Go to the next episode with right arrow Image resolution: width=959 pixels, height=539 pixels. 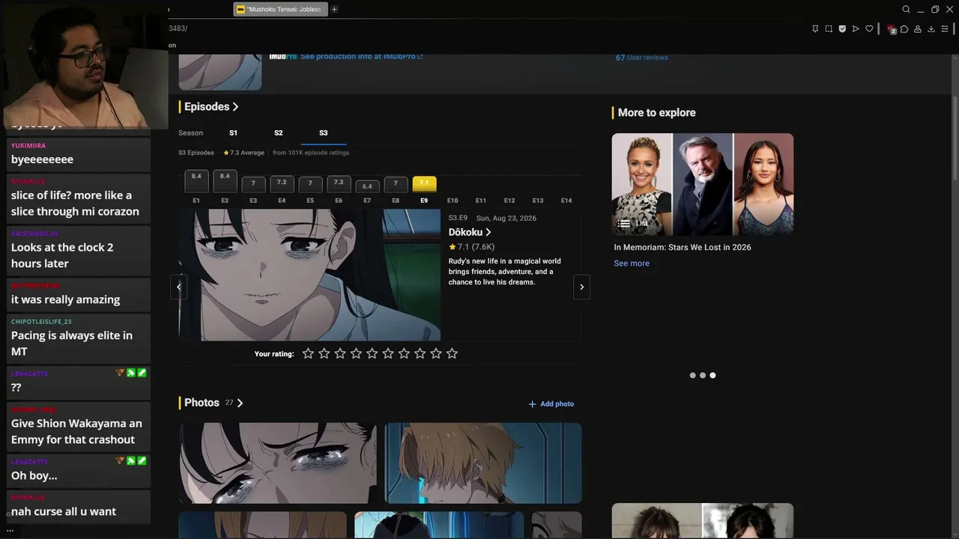581,287
